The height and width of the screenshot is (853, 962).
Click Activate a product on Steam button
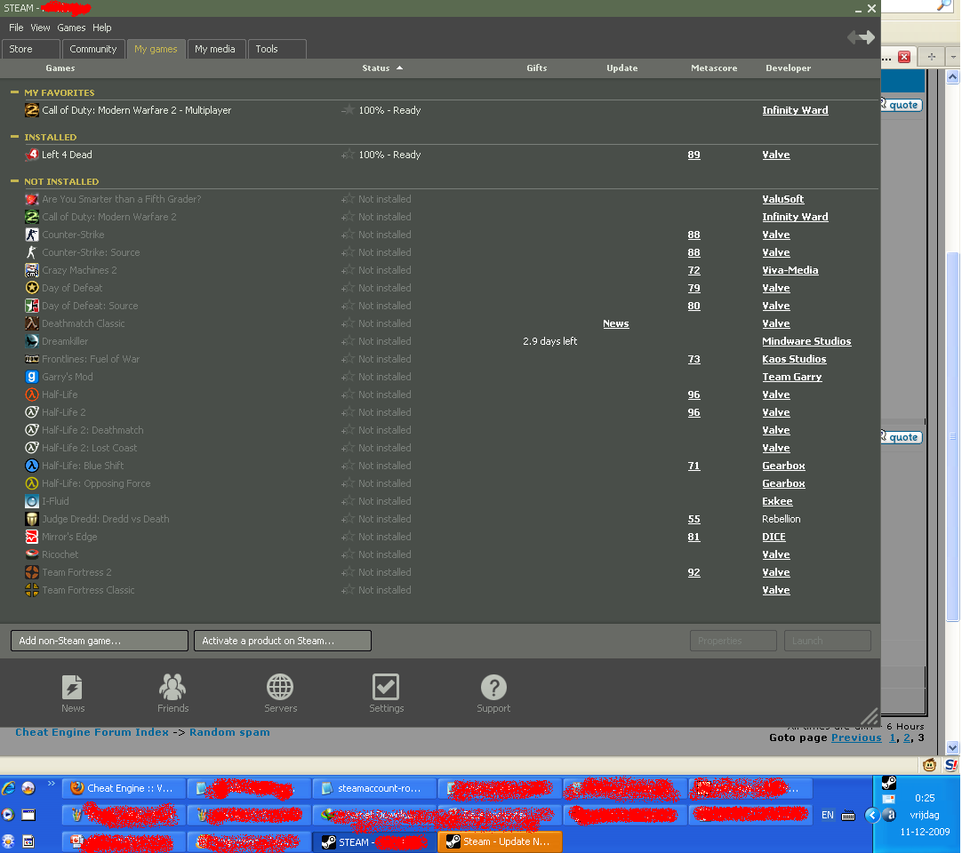point(282,641)
